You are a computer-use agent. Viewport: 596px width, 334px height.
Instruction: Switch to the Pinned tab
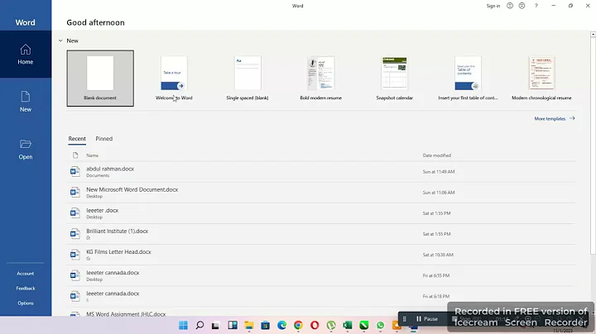(104, 139)
